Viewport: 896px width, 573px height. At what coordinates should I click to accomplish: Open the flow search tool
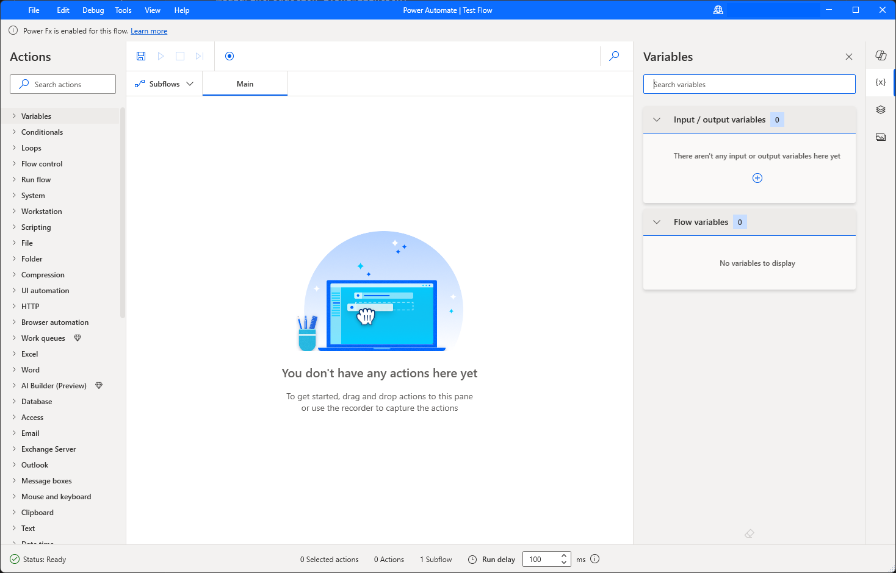click(614, 55)
